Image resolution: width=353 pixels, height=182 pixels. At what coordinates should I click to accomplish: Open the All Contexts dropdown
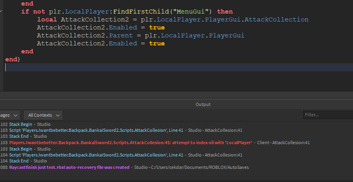[43, 115]
